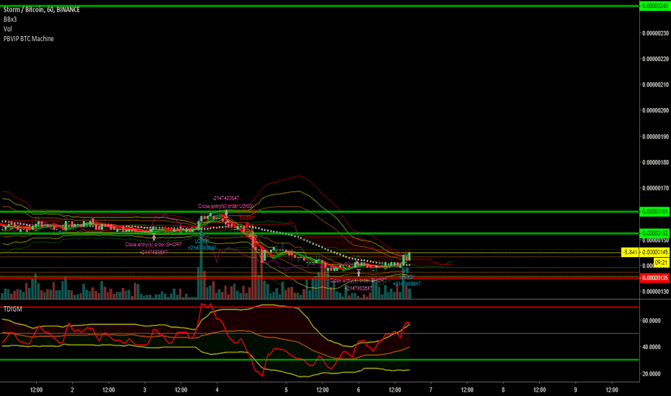Click the 0.00000130 price axis label
The height and width of the screenshot is (396, 671).
(655, 292)
